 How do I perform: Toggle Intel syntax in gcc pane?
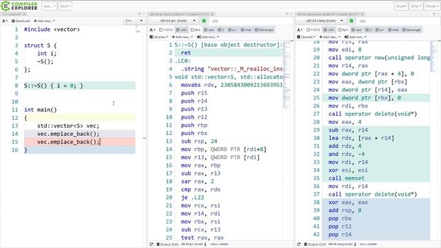246,30
